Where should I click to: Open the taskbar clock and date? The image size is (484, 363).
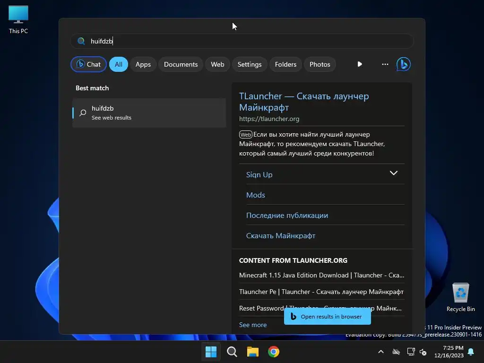[449, 352]
